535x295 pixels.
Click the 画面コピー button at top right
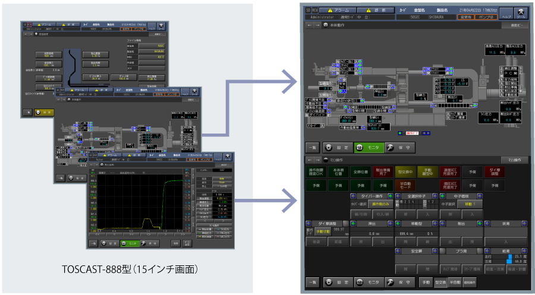[x=515, y=26]
